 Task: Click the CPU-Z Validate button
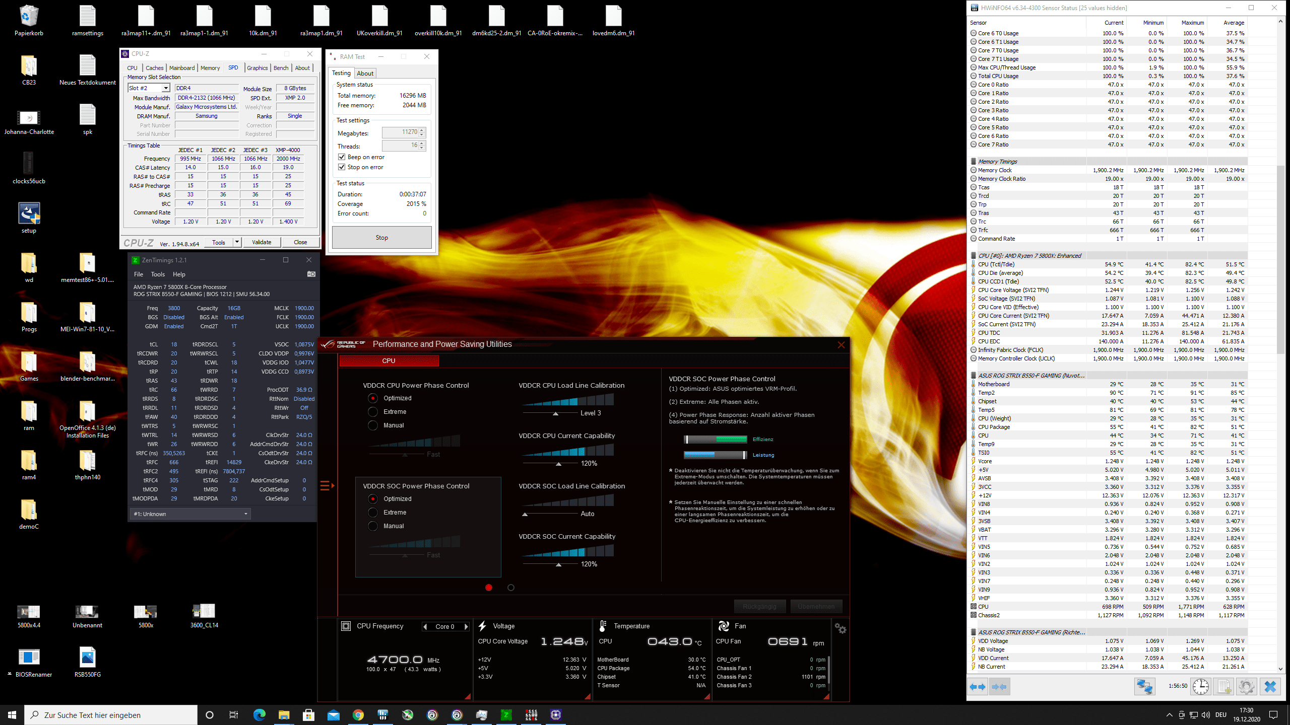tap(262, 242)
